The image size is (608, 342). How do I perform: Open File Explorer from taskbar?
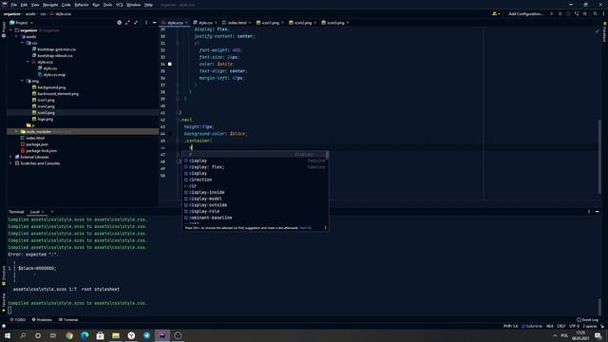tap(116, 335)
